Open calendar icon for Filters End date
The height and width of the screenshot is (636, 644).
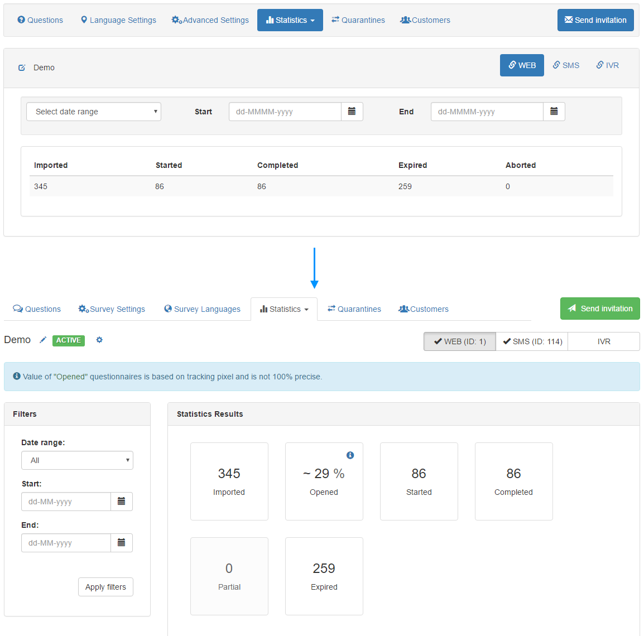tap(122, 543)
